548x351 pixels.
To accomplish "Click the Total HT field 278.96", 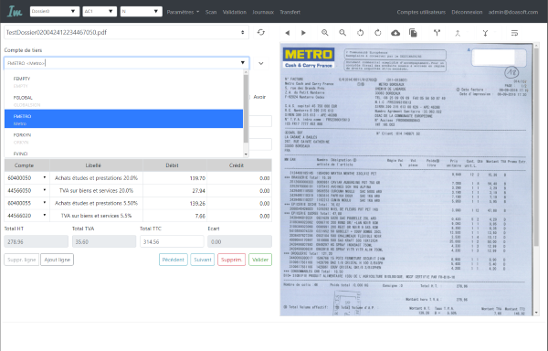I will [x=37, y=241].
